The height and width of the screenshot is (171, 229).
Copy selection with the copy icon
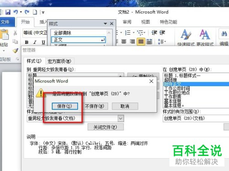pyautogui.click(x=15, y=41)
